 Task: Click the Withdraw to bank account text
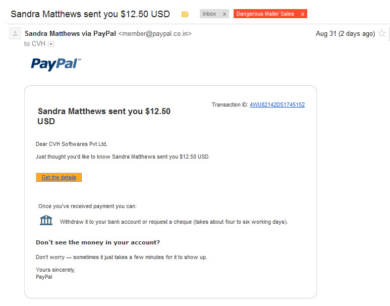pyautogui.click(x=174, y=222)
